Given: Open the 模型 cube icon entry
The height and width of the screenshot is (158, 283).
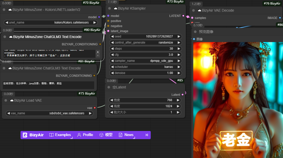Looking at the screenshot, I should point(101,135).
